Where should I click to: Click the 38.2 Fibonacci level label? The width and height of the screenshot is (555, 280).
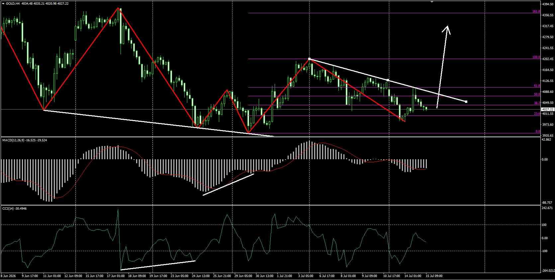point(537,103)
